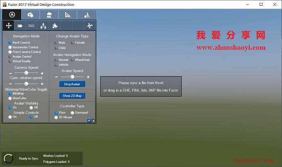This screenshot has height=167, width=282.
Task: Increase Cam. rotation speed with plus icon
Action: point(42,84)
